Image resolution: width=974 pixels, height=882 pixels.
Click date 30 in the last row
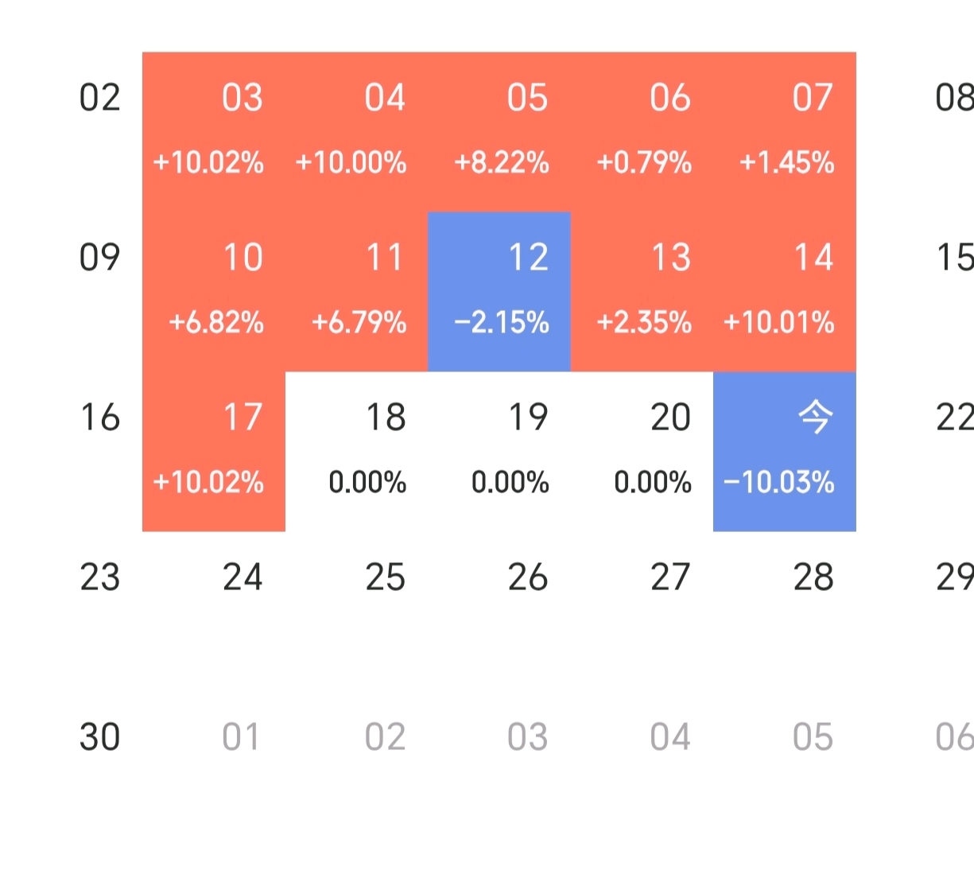click(x=99, y=738)
